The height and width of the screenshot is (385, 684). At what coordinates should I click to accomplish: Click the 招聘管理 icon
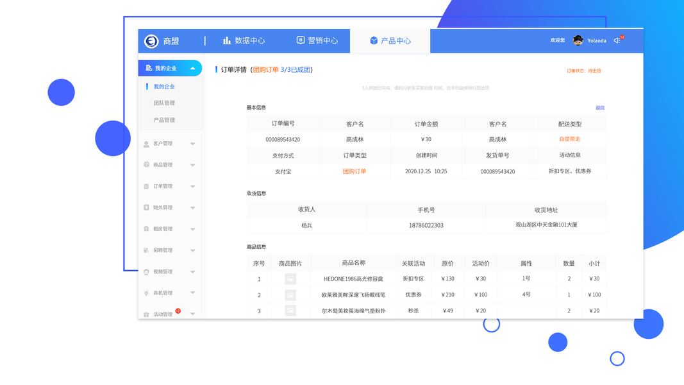point(146,250)
